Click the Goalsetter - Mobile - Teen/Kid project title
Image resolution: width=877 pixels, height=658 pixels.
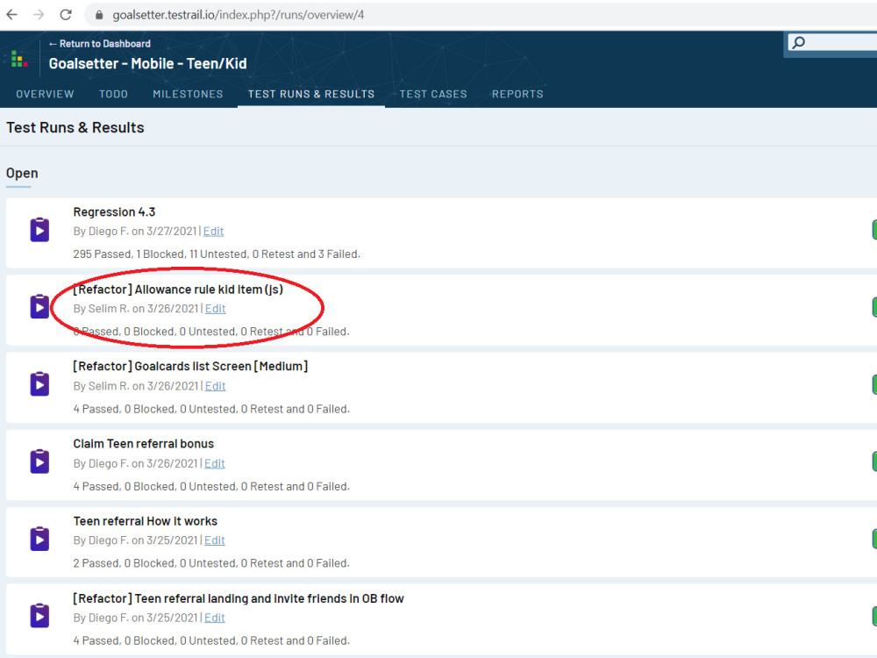click(x=147, y=63)
